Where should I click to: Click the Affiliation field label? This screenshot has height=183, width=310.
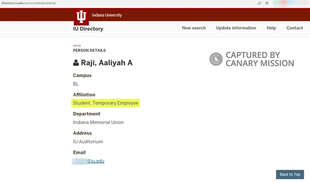pos(84,95)
